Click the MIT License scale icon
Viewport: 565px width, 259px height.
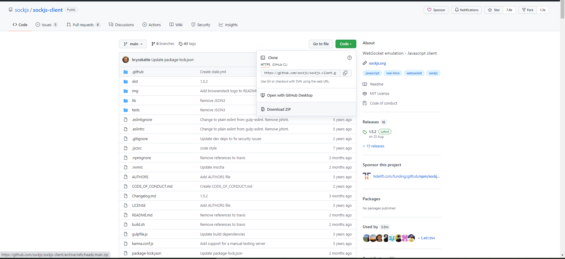(x=365, y=94)
